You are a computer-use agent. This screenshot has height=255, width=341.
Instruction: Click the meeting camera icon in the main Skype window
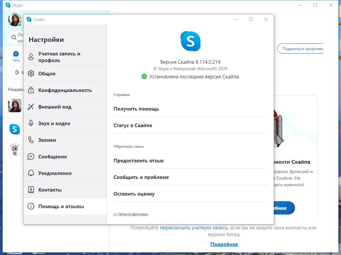[17, 72]
